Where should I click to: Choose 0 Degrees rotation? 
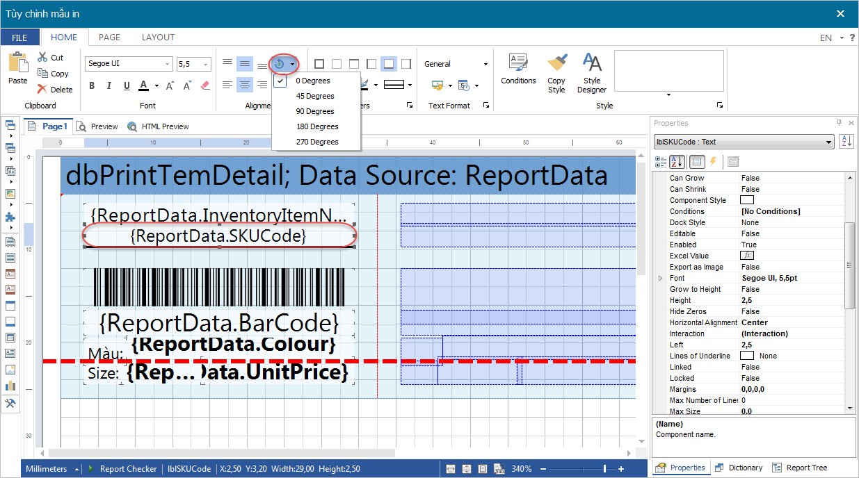pyautogui.click(x=313, y=81)
